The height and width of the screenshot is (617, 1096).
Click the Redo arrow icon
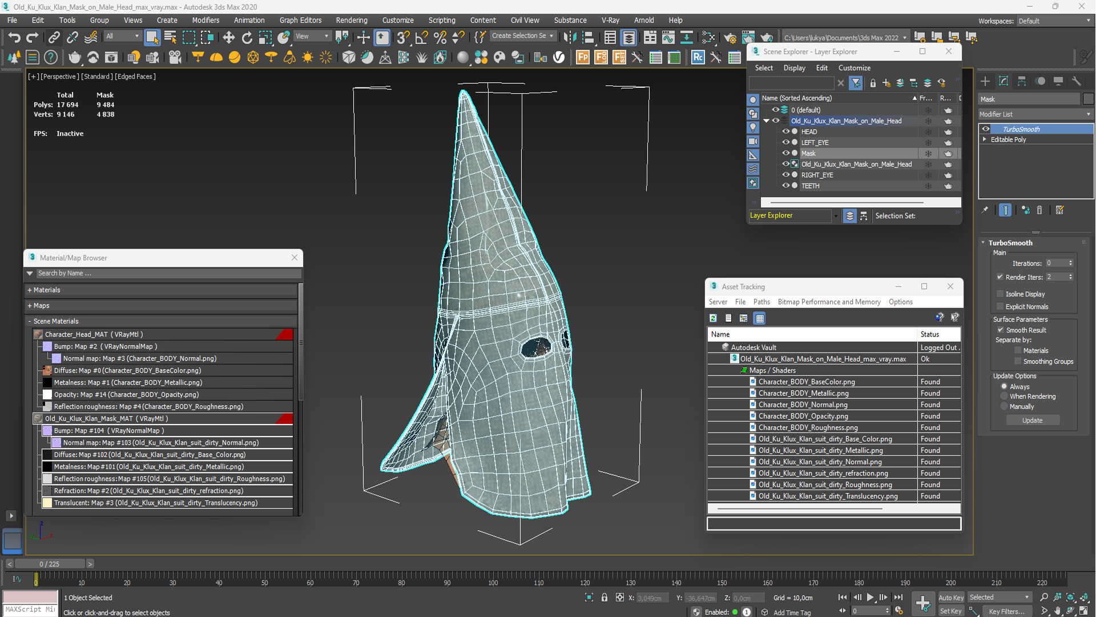(x=33, y=38)
